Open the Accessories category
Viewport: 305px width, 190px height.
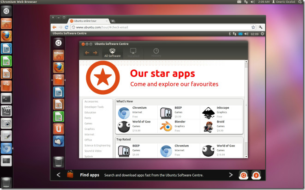pyautogui.click(x=91, y=102)
